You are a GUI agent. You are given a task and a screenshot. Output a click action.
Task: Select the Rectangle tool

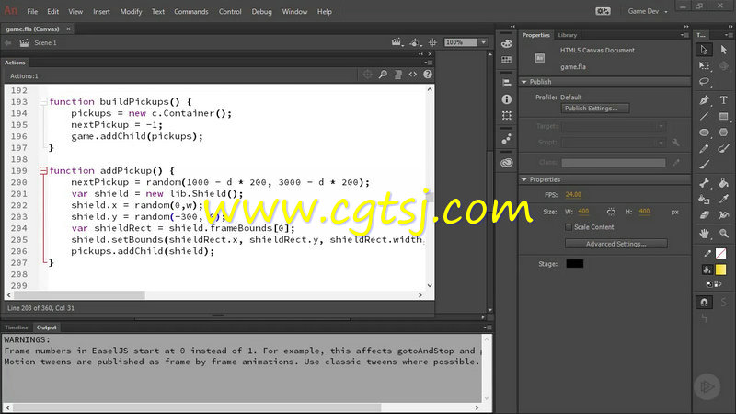723,116
